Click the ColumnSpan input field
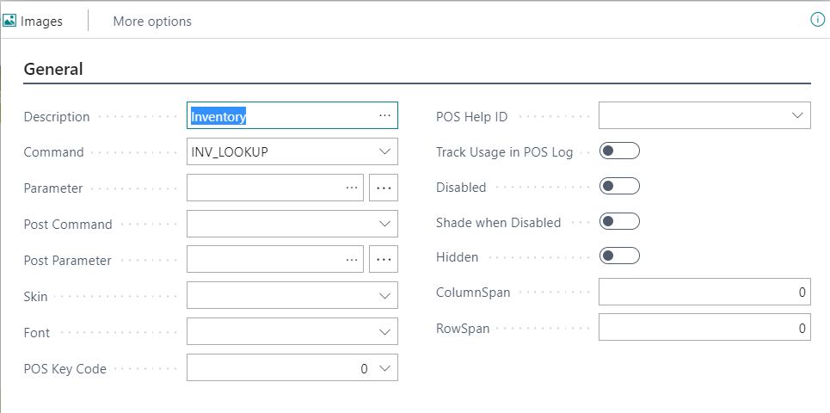The image size is (830, 413). click(x=704, y=293)
